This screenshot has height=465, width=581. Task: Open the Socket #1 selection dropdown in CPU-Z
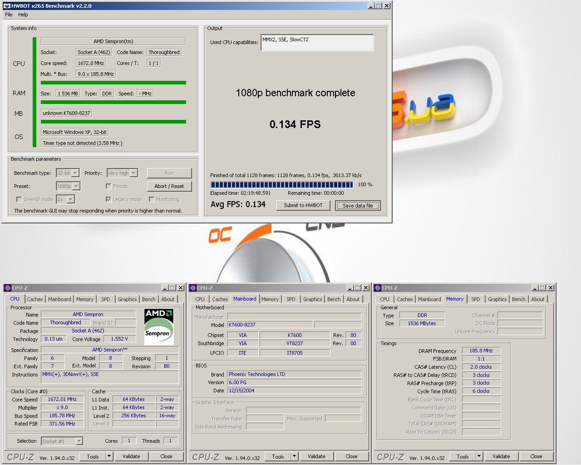tap(79, 441)
